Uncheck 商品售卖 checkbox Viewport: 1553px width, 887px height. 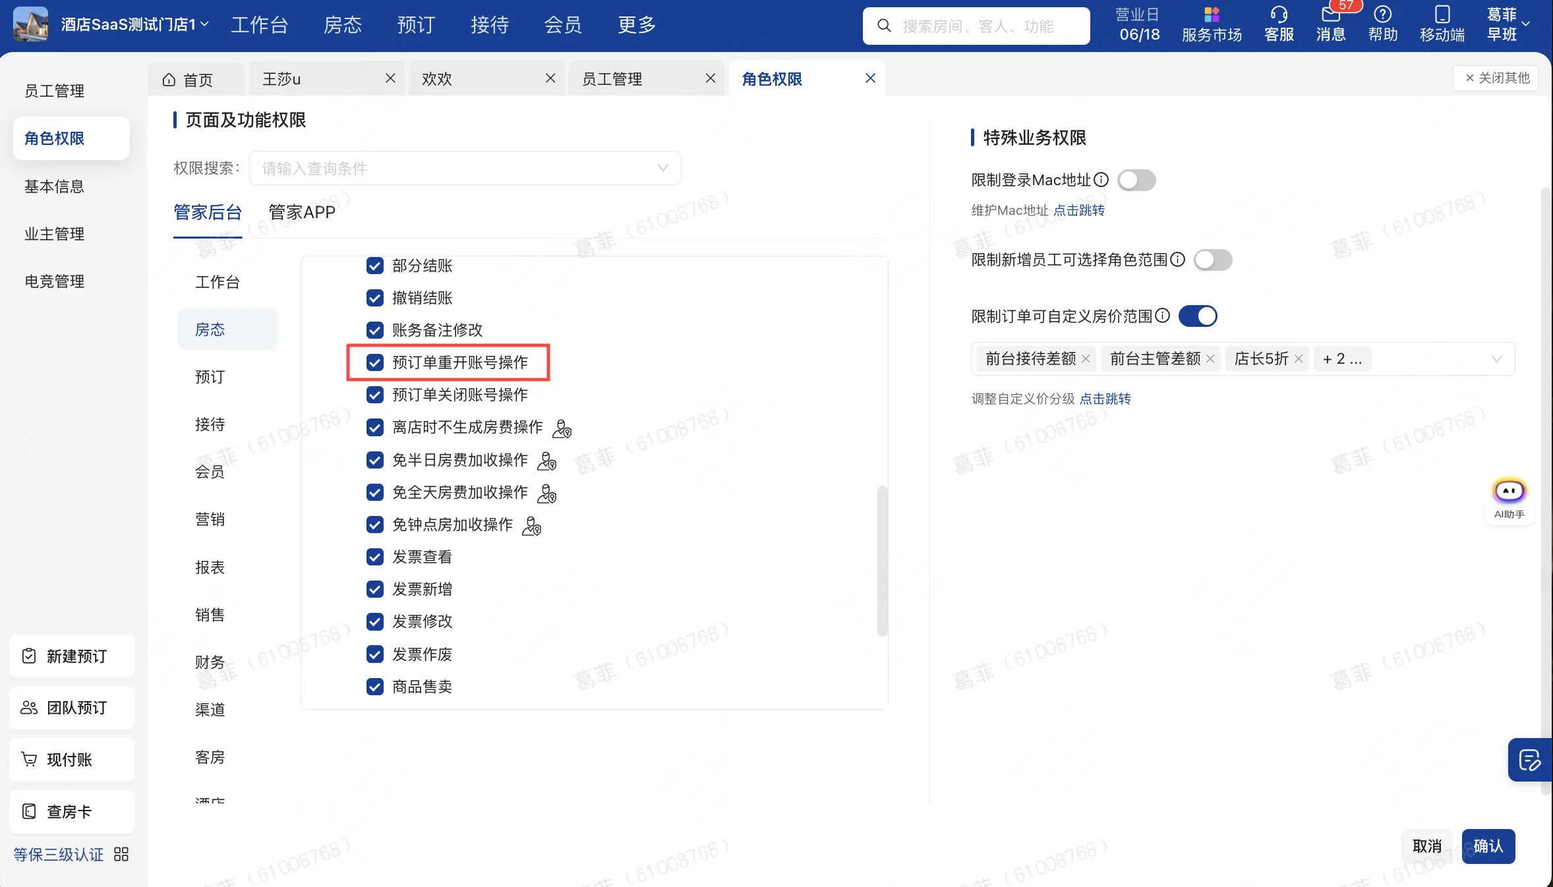tap(374, 687)
